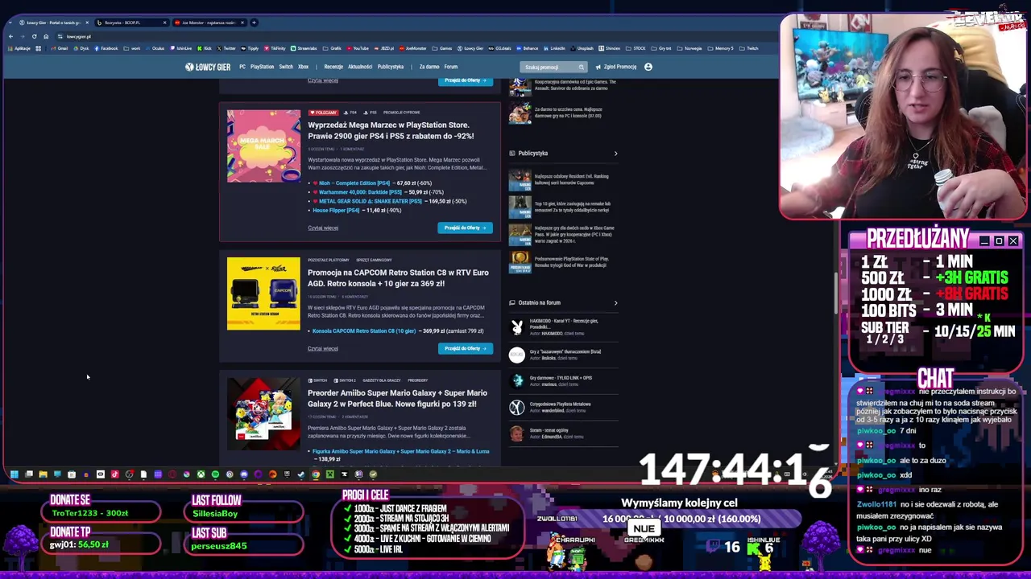Open METAL GEAR SOLID Δ: SNAKE EATER deal link
Screen dimensions: 1031x579
tap(371, 201)
